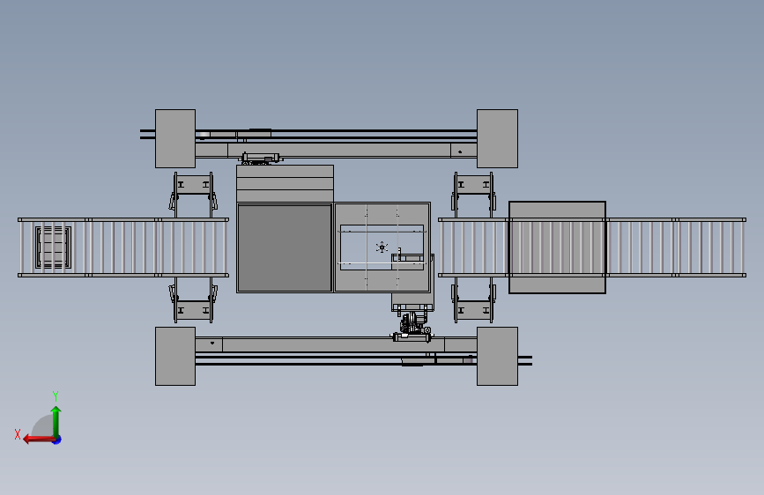The height and width of the screenshot is (495, 764).
Task: Select the stepped block above the dark panel
Action: tap(285, 184)
